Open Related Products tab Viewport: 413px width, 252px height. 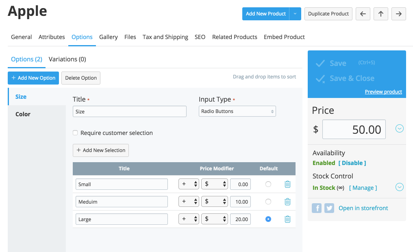click(x=235, y=37)
